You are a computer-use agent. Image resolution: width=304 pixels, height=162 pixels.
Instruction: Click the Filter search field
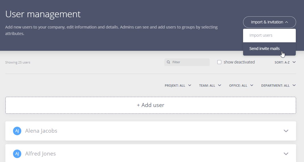(187, 62)
